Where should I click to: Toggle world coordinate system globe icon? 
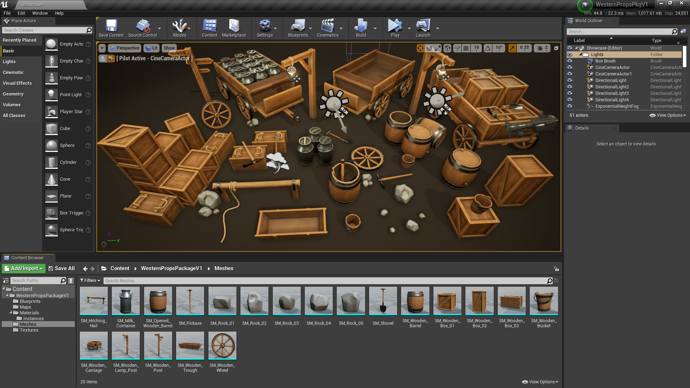tap(447, 48)
